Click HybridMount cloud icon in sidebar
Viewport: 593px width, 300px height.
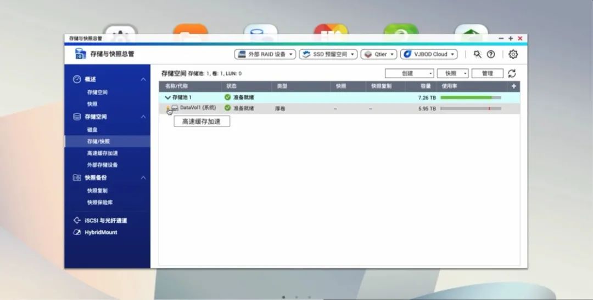77,232
